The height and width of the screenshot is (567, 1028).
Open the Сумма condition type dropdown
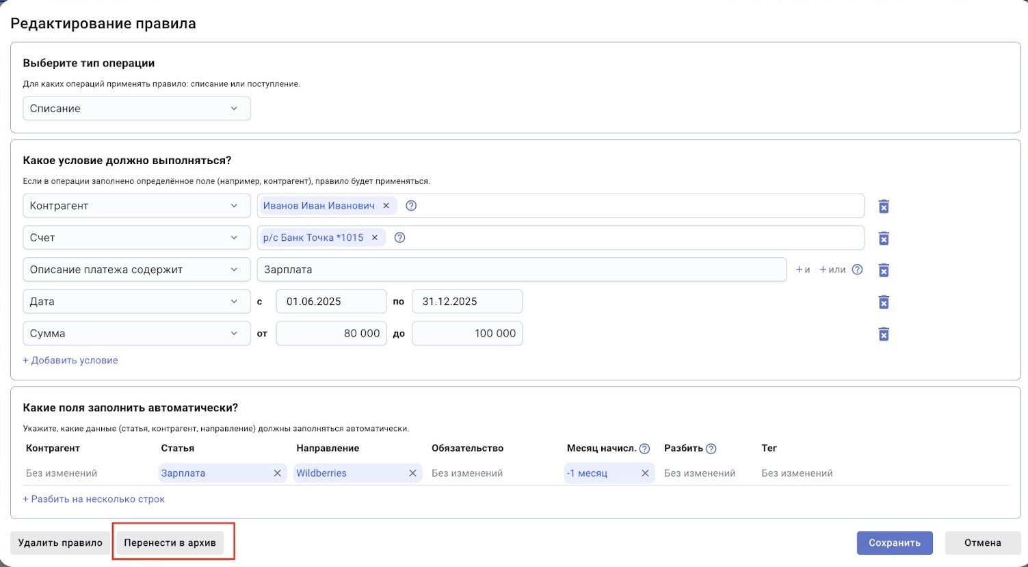pos(137,334)
